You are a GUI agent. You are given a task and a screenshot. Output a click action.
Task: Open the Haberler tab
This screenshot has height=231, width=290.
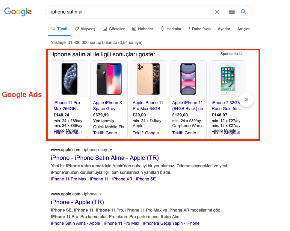(143, 29)
